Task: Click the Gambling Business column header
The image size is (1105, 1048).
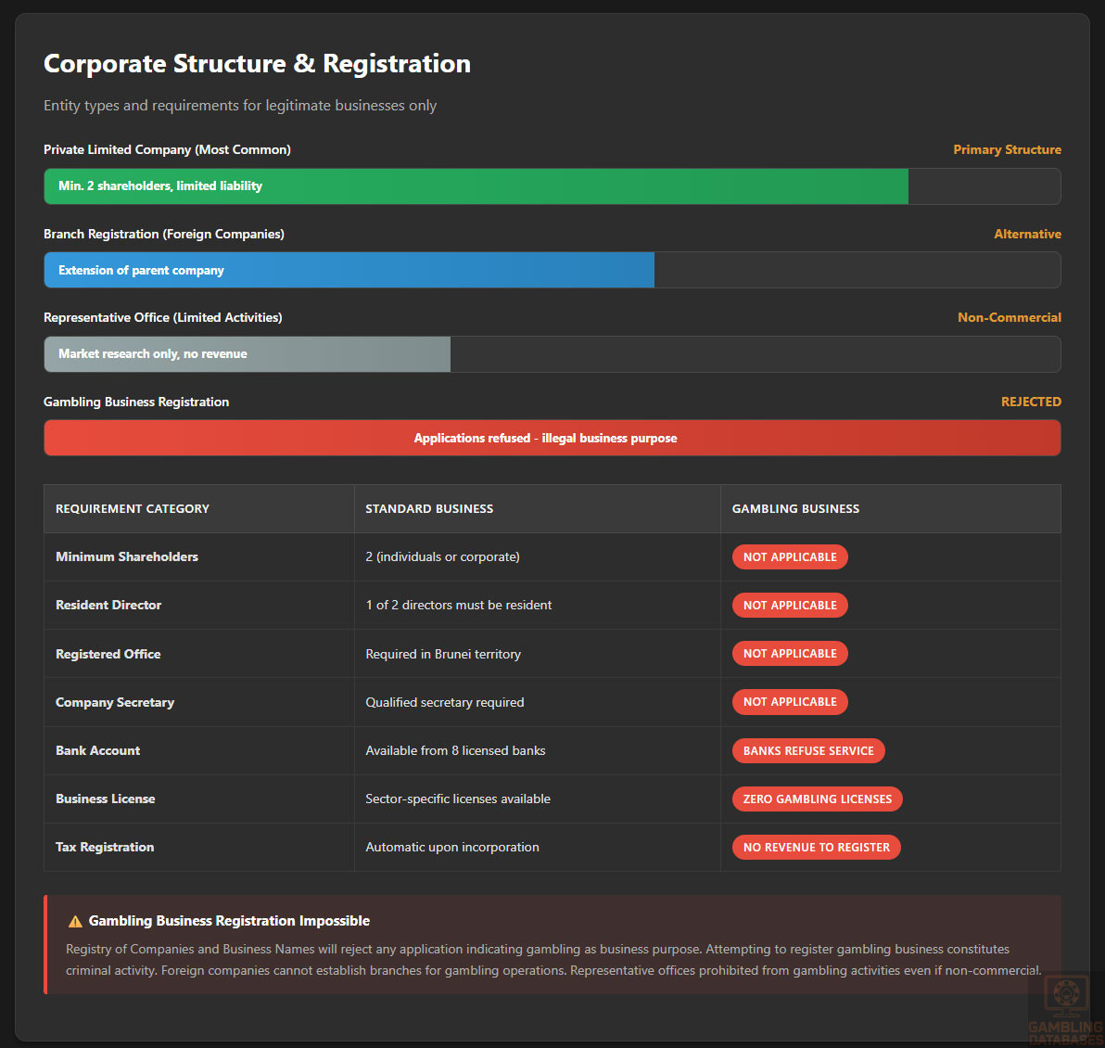Action: 795,508
